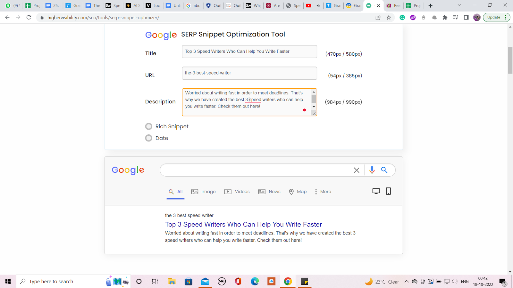Open the browser Extensions puzzle icon
This screenshot has width=513, height=288.
click(445, 17)
